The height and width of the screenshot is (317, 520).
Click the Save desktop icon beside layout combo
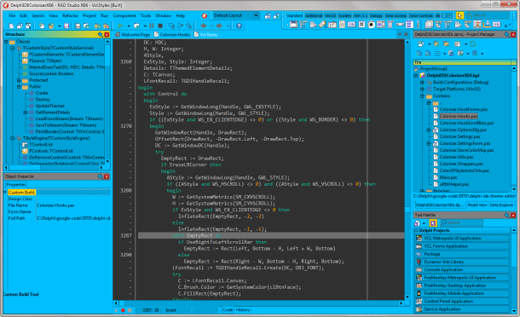[268, 15]
